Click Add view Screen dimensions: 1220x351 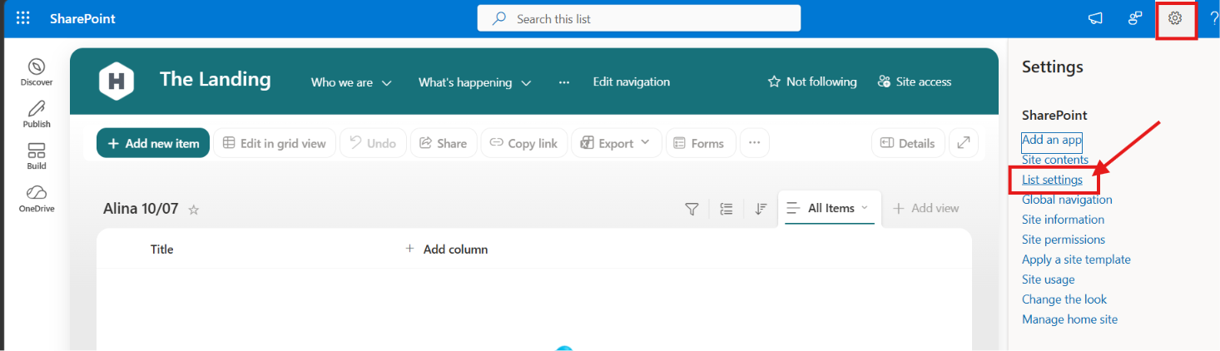click(925, 208)
